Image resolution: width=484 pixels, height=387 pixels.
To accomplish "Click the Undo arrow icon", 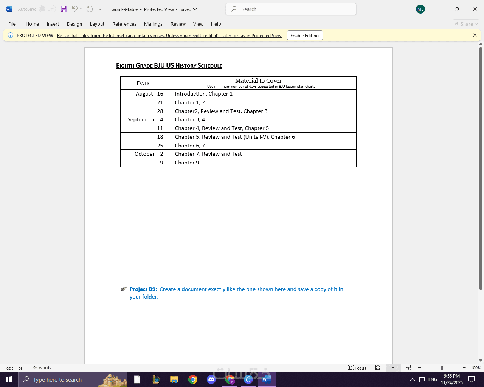I will tap(74, 9).
